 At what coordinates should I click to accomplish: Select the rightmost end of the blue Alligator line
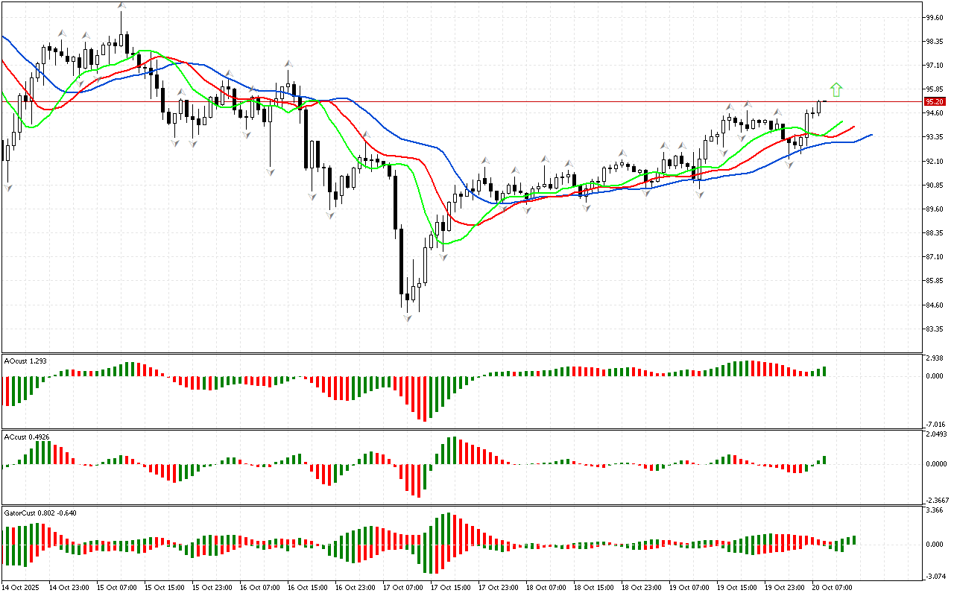click(x=871, y=135)
